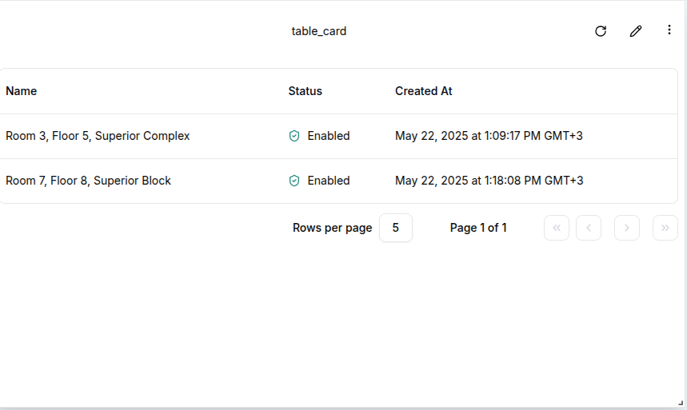Image resolution: width=687 pixels, height=410 pixels.
Task: Click the Name column header
Action: pos(22,91)
